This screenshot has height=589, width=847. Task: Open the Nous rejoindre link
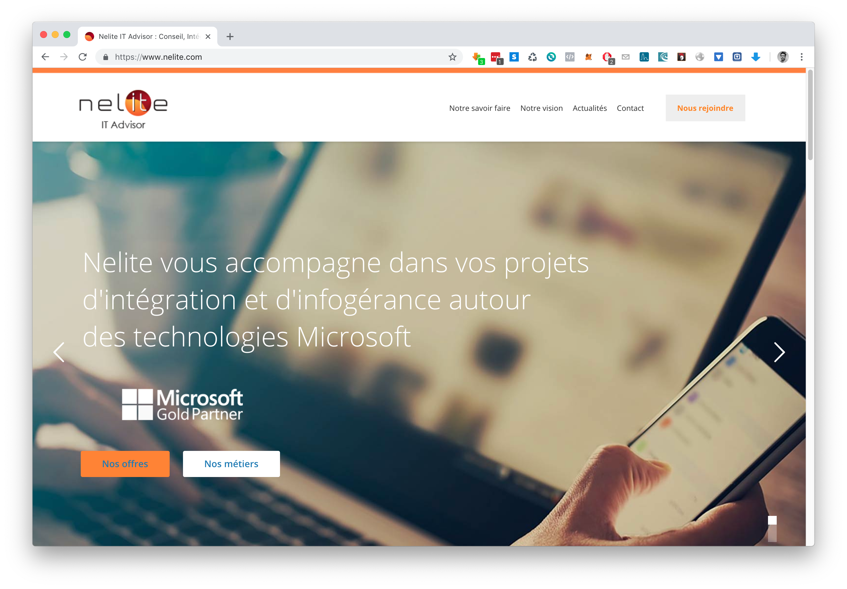click(705, 108)
